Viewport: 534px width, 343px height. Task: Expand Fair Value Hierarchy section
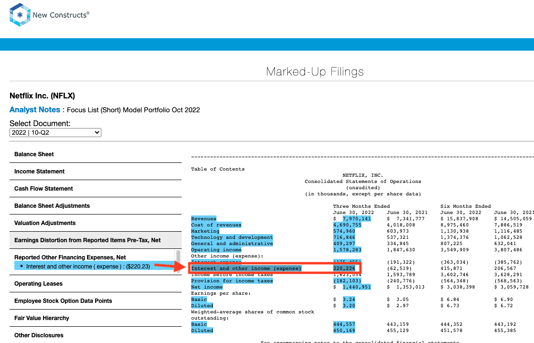(95, 318)
